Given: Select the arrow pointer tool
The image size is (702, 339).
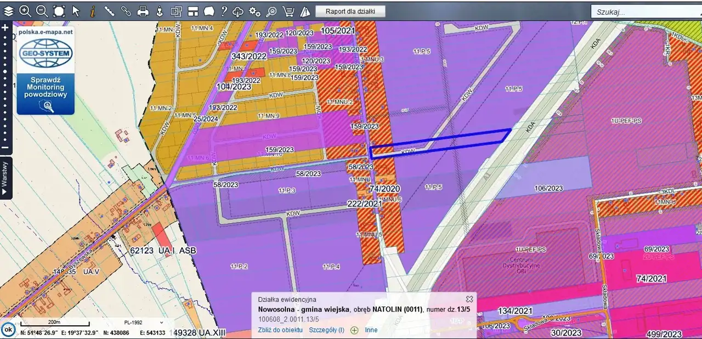Looking at the screenshot, I should (x=76, y=11).
